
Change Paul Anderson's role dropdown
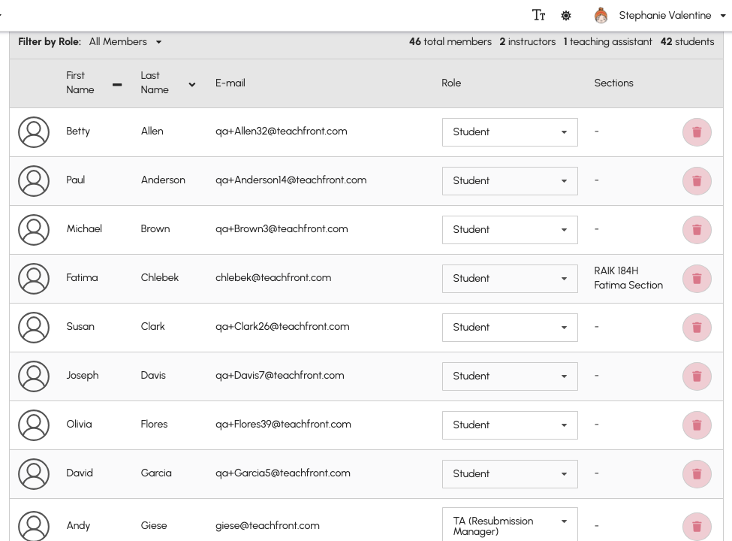pyautogui.click(x=510, y=181)
